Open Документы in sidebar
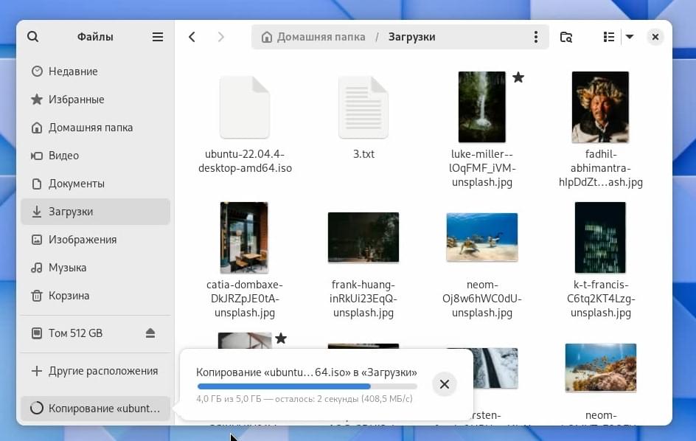696x441 pixels. point(95,184)
